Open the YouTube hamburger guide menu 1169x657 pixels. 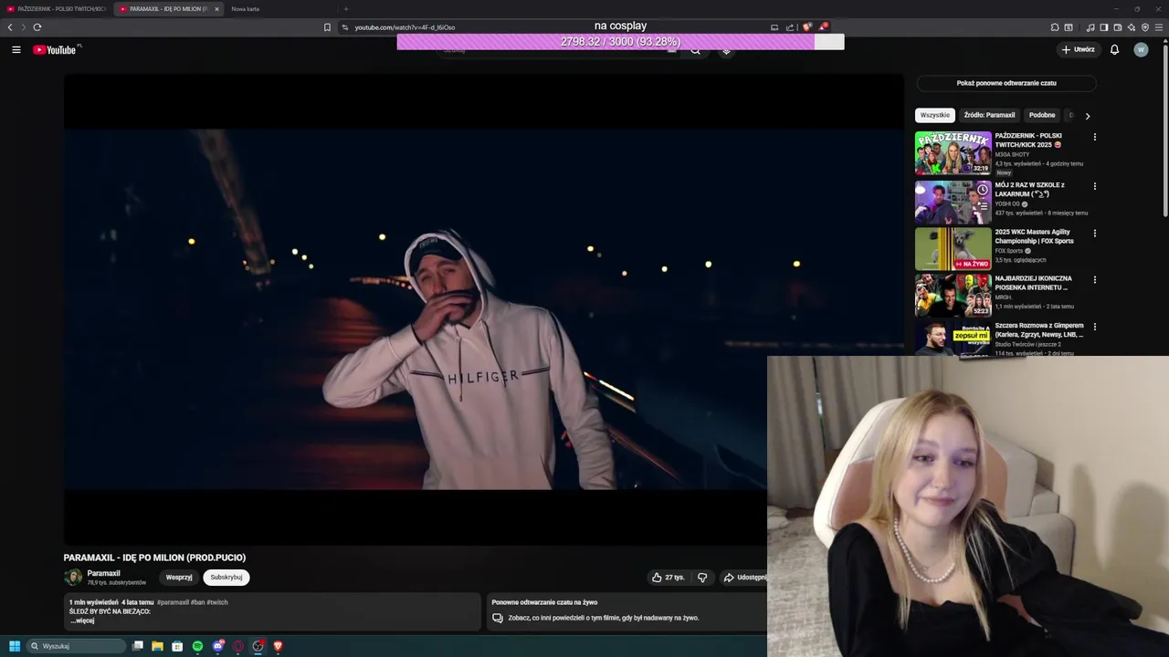(16, 50)
